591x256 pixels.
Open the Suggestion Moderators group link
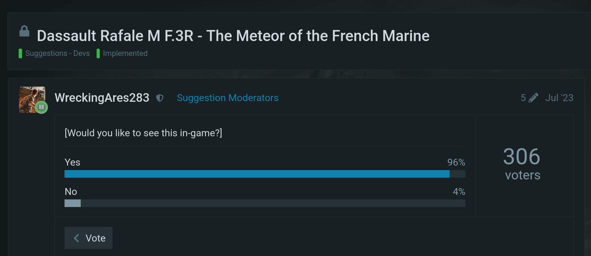227,98
